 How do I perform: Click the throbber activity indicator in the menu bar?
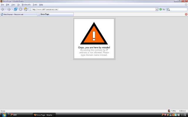click(186, 5)
